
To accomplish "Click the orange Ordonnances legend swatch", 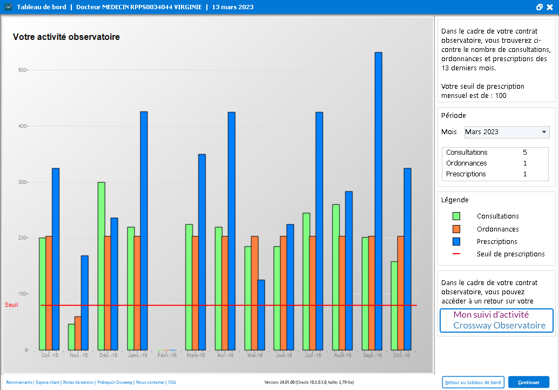I will (456, 229).
